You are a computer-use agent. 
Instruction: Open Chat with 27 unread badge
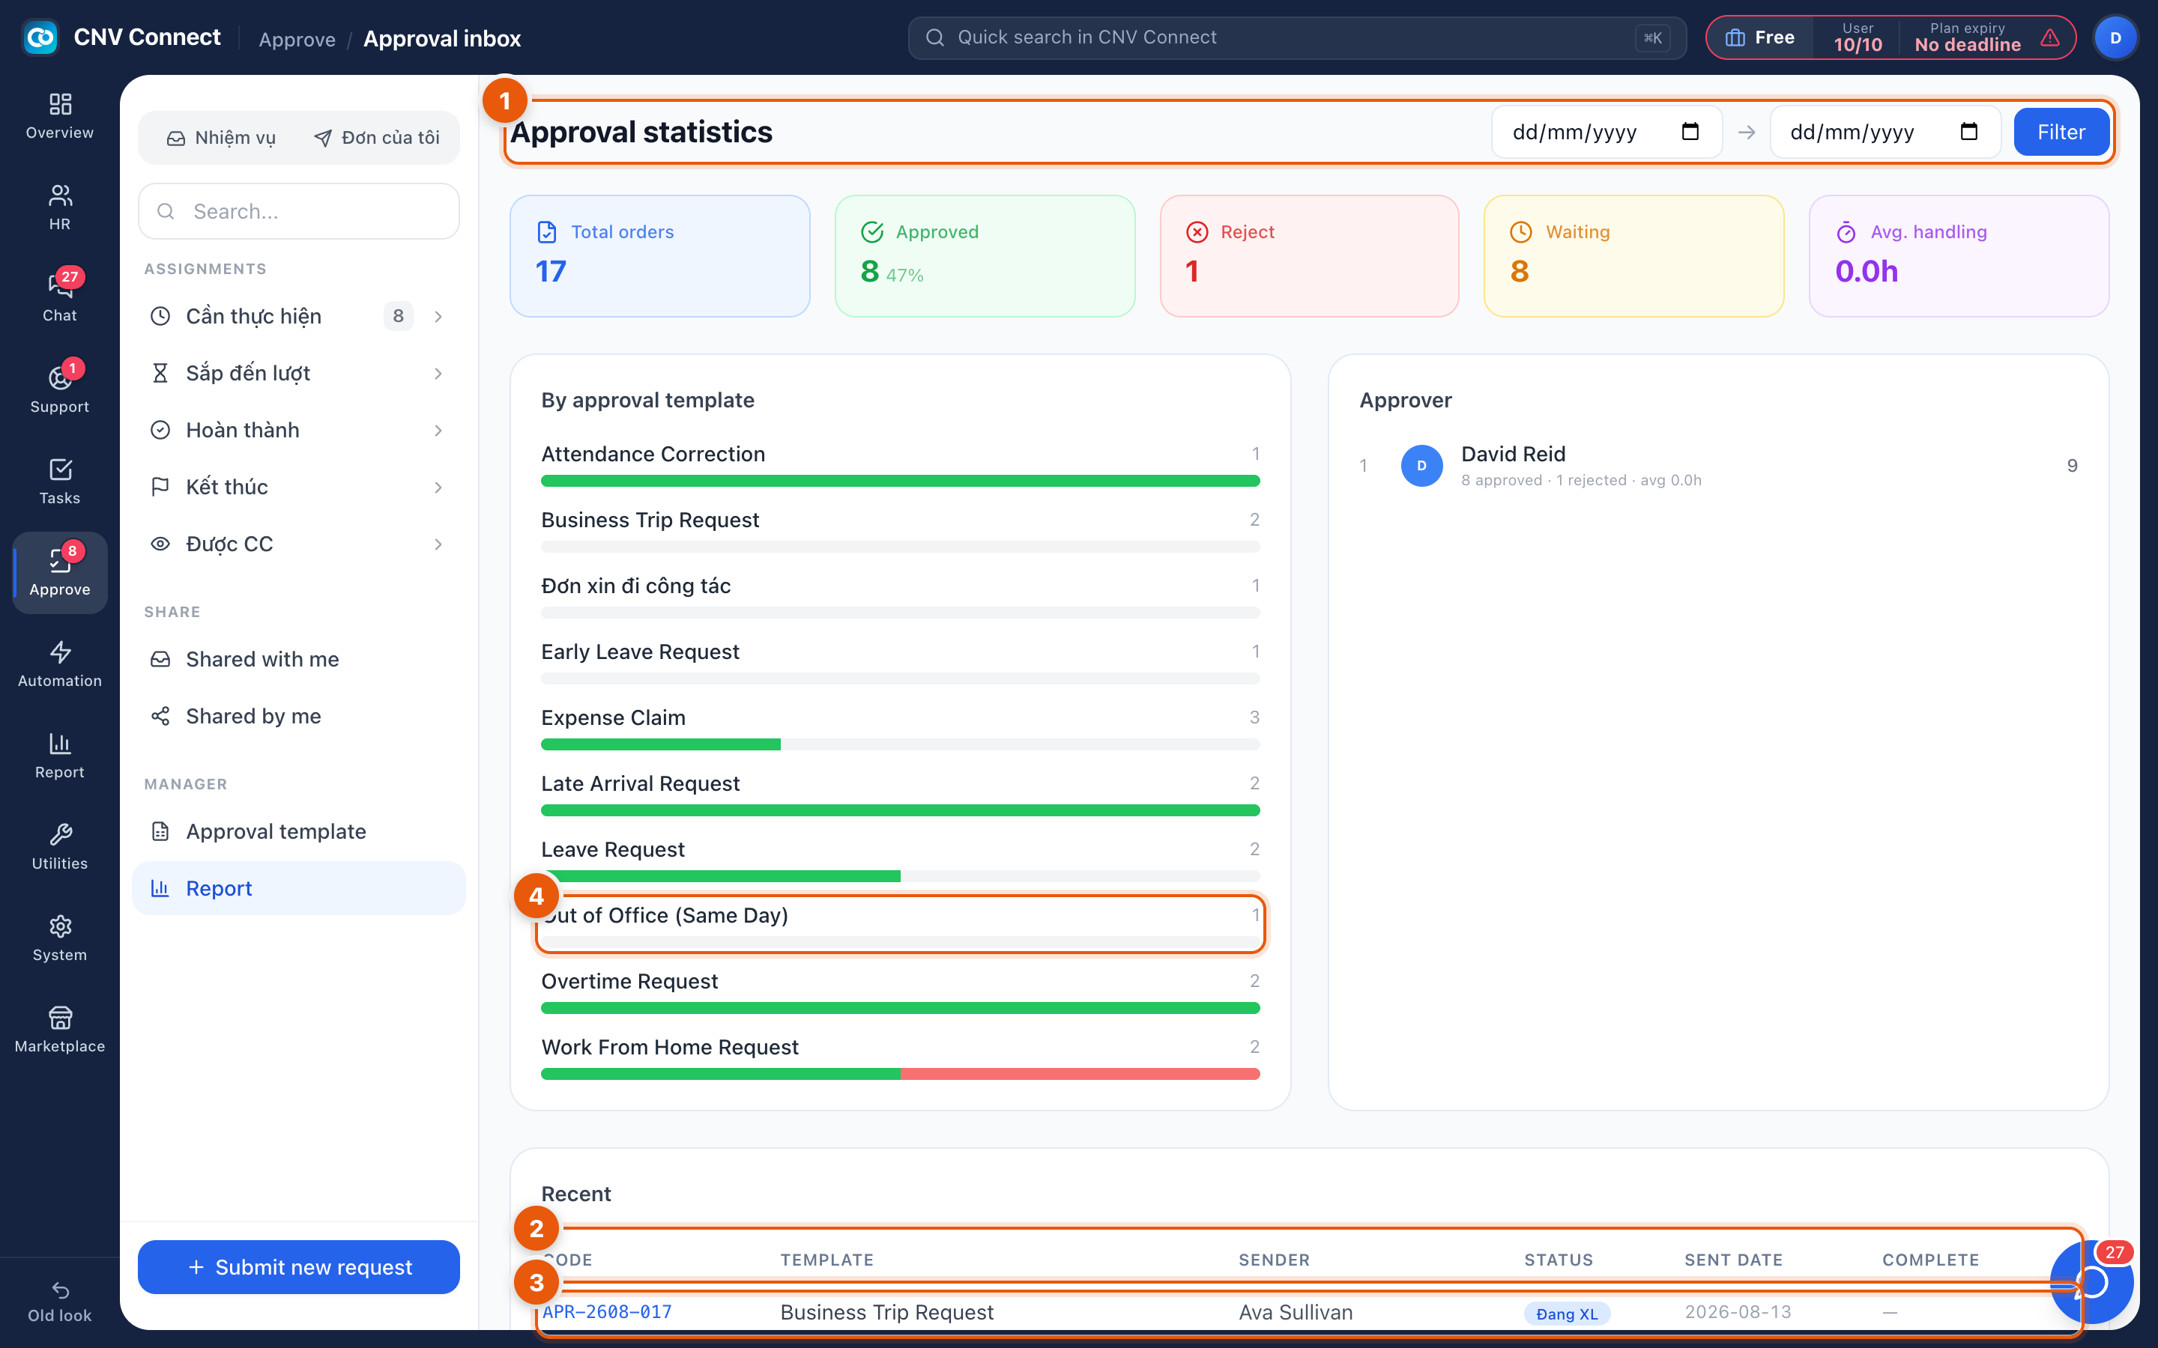coord(60,298)
